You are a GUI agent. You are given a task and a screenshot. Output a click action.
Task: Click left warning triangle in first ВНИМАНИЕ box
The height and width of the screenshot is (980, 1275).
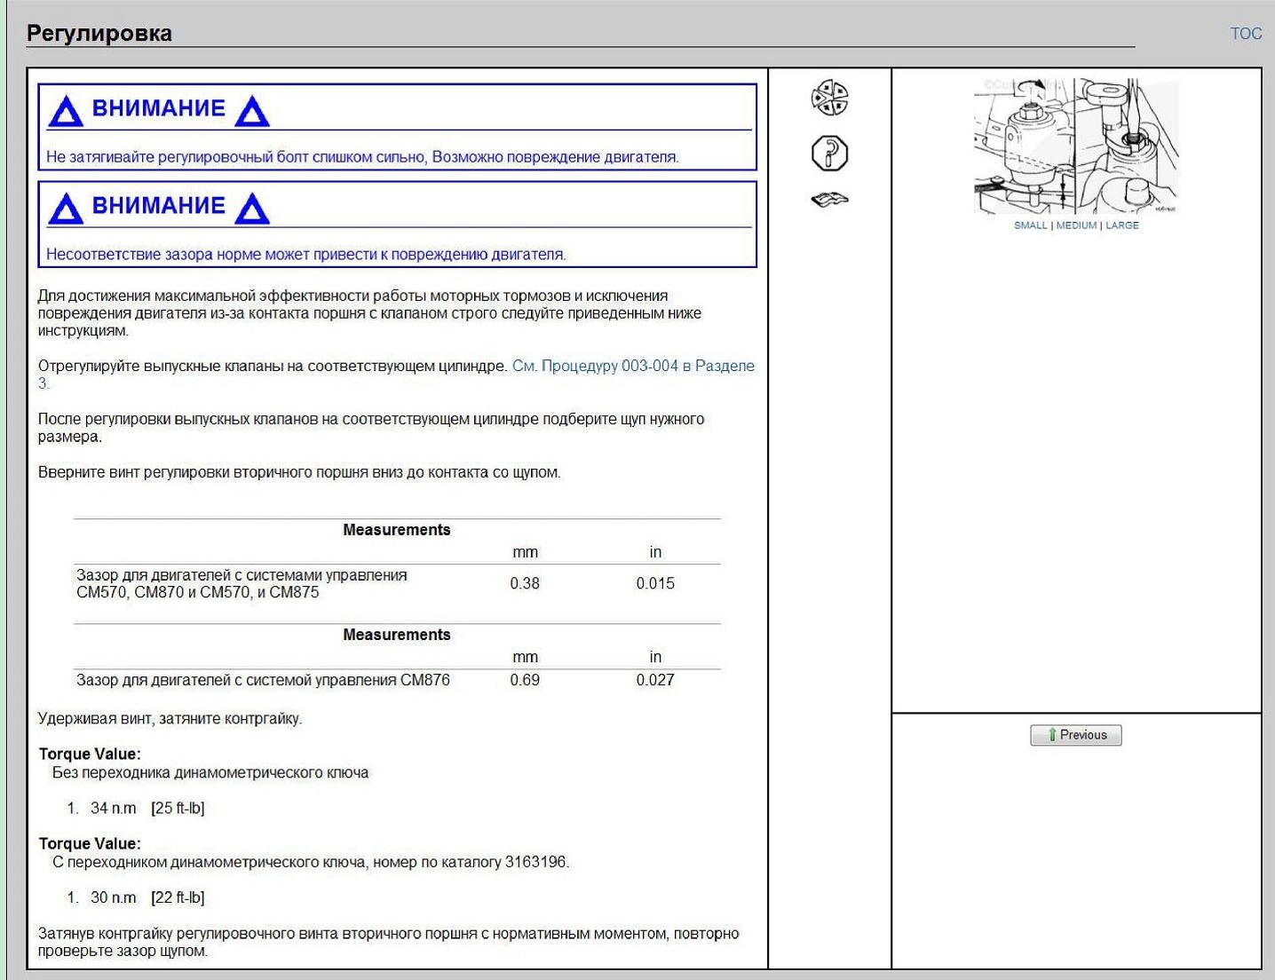pyautogui.click(x=66, y=111)
